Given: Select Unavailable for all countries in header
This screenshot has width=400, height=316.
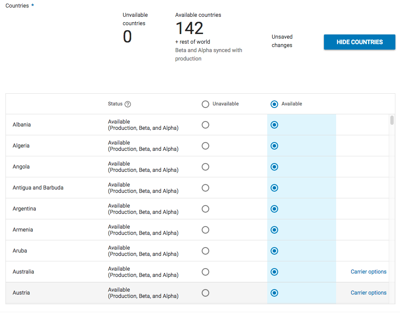Looking at the screenshot, I should [x=205, y=104].
